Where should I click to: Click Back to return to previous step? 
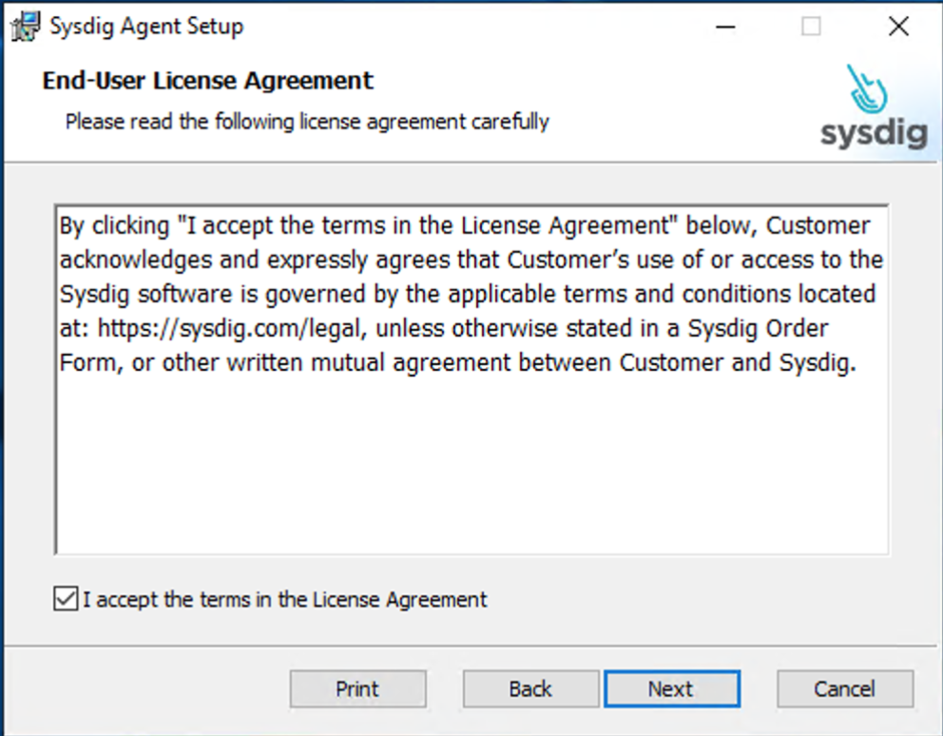530,688
